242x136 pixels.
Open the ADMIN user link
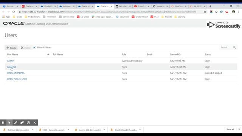point(11,61)
